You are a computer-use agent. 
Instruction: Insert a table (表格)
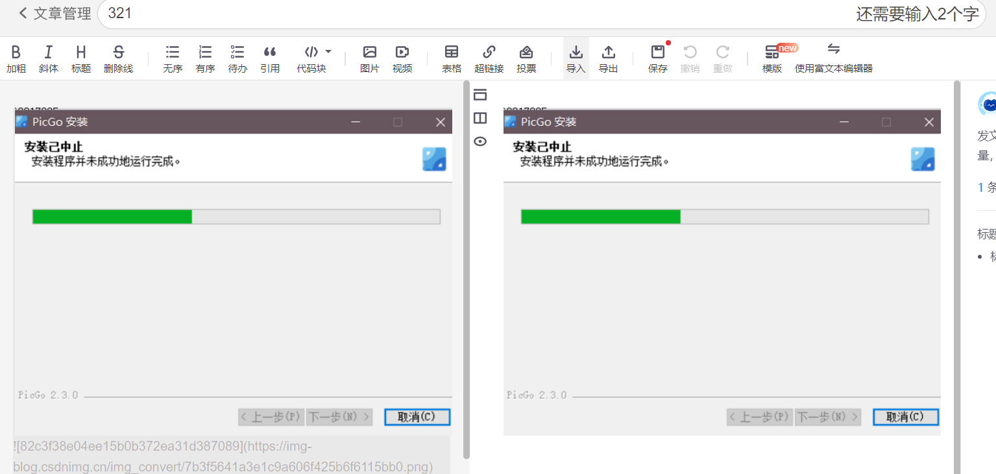click(452, 59)
